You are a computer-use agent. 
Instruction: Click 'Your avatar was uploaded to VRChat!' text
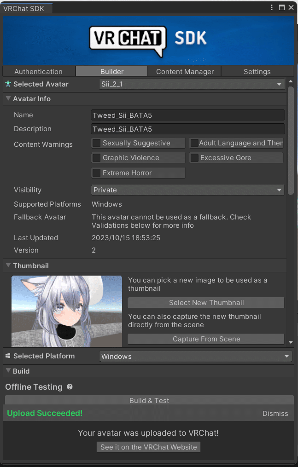148,433
